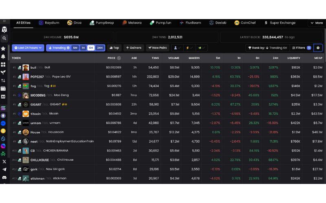Open the Filters panel
Screen dimensions: 326x203
tap(301, 48)
